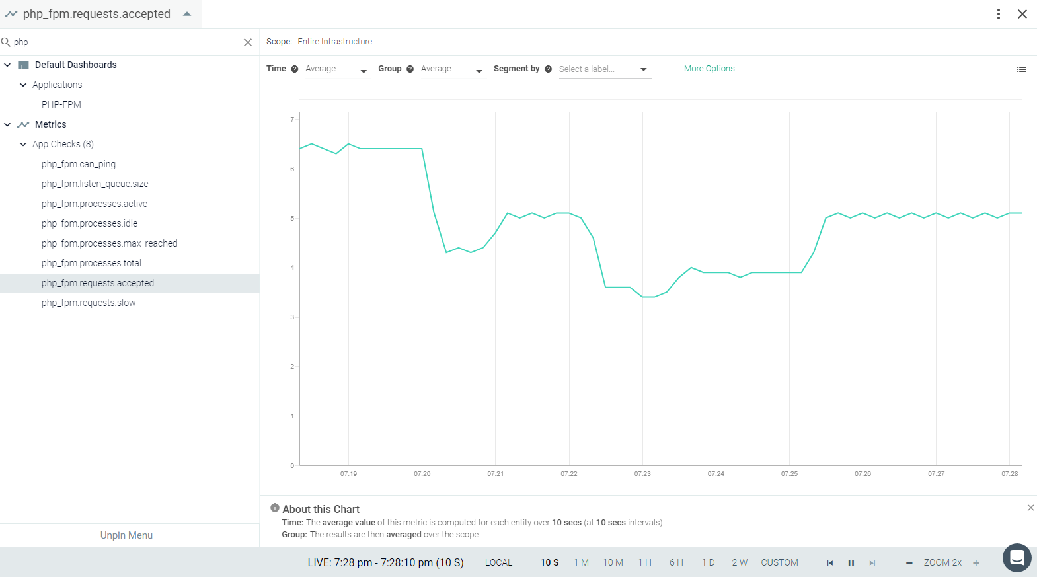The image size is (1037, 577).
Task: Select php_fpm.processes.total metric
Action: pyautogui.click(x=91, y=263)
